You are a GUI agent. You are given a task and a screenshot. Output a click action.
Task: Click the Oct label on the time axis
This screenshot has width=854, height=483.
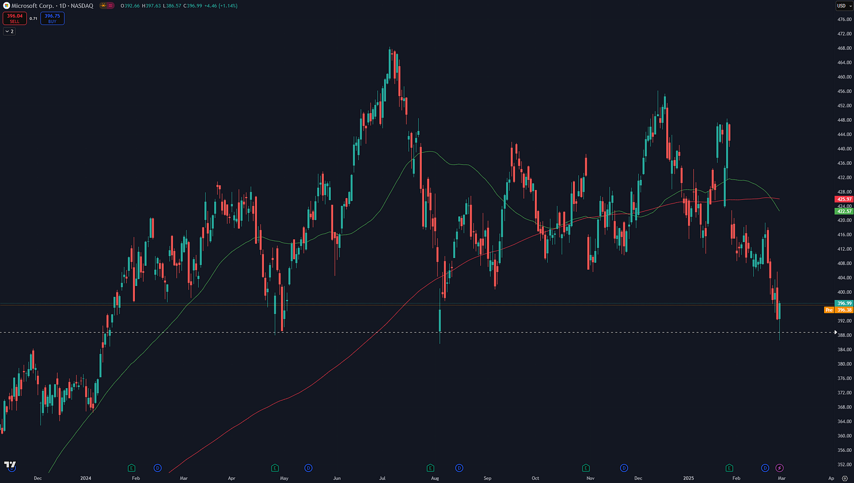pyautogui.click(x=534, y=478)
